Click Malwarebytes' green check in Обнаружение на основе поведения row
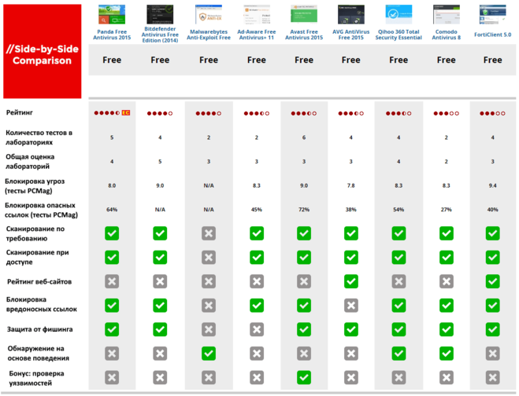 tap(209, 354)
